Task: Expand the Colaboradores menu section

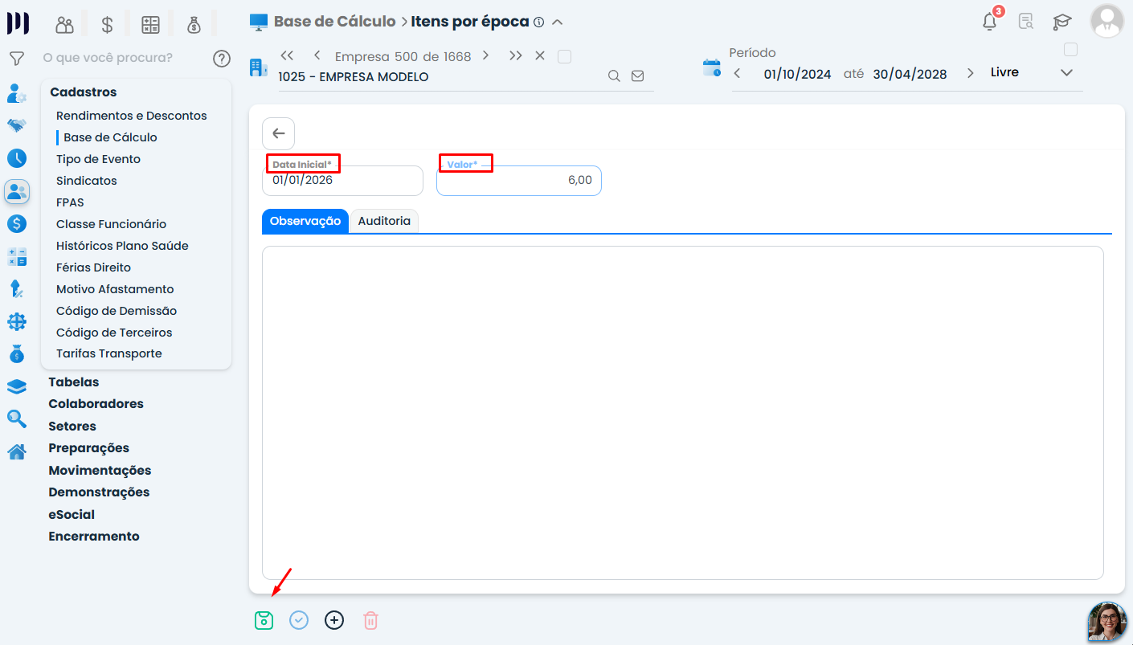Action: [x=96, y=404]
